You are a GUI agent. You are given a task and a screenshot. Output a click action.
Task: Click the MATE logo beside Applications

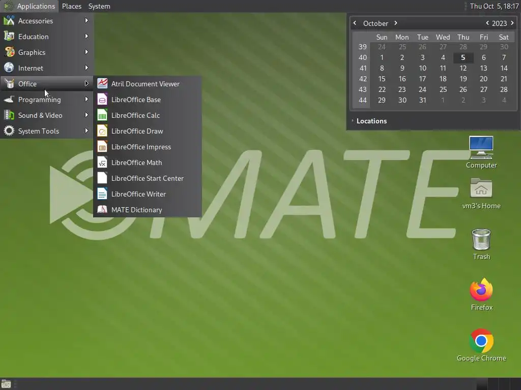click(9, 6)
